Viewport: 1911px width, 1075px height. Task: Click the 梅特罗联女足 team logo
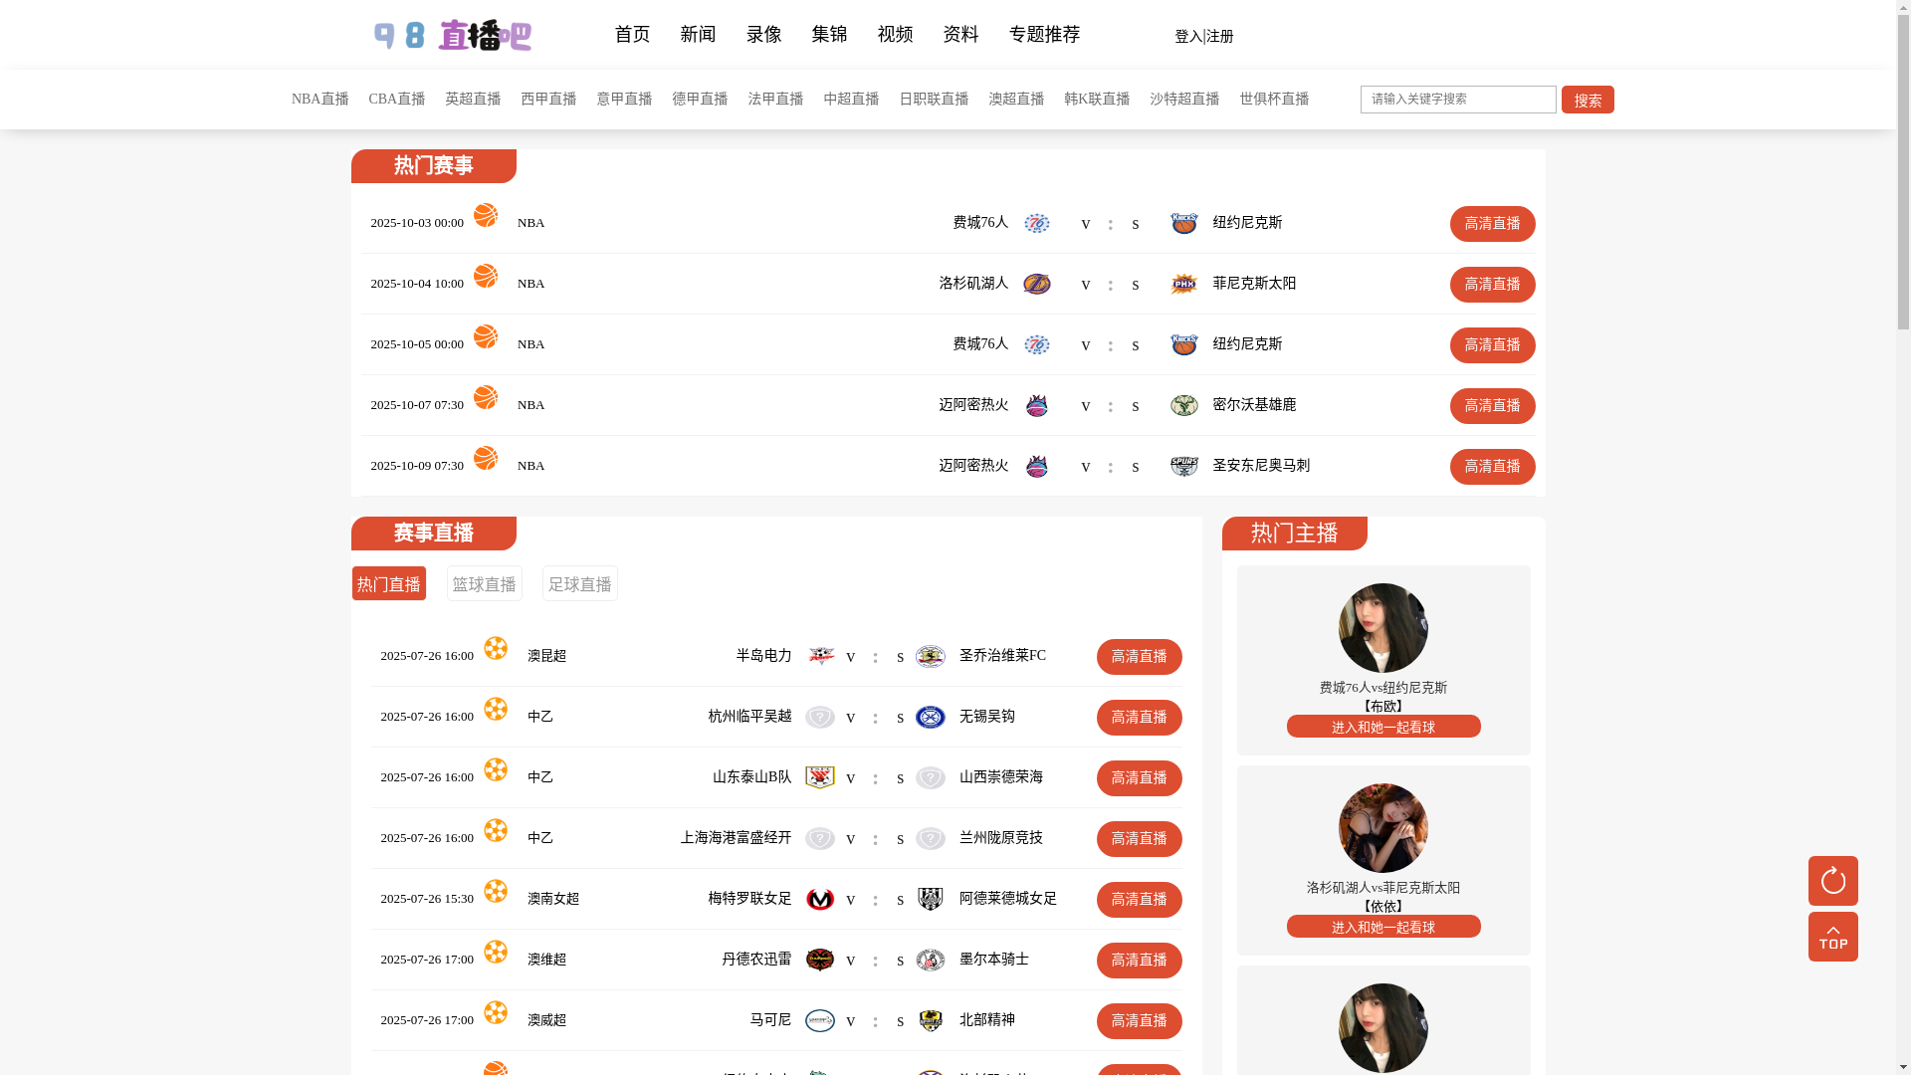coord(820,899)
